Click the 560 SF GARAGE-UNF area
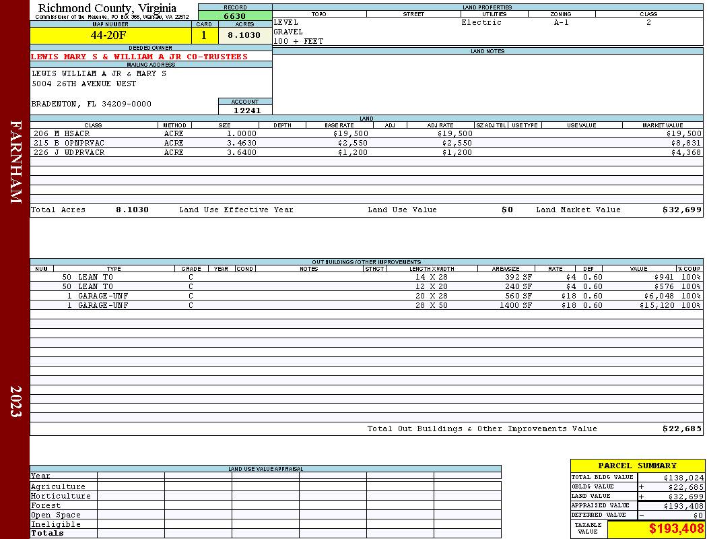707x539 pixels. (x=518, y=296)
